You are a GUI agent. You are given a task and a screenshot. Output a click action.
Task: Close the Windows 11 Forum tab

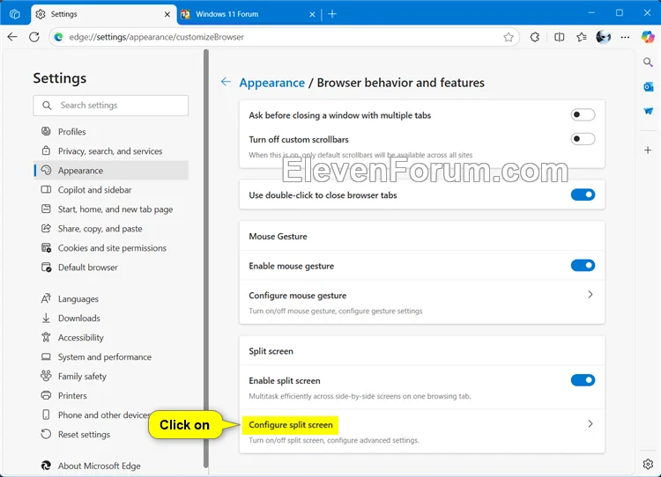coord(312,14)
